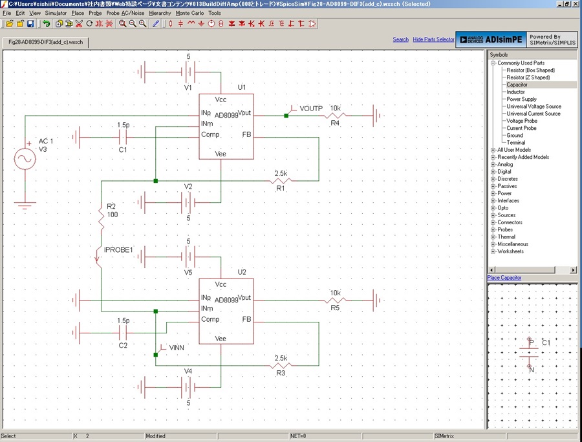The width and height of the screenshot is (582, 442).
Task: Select the V3 AC source symbol
Action: coord(25,160)
